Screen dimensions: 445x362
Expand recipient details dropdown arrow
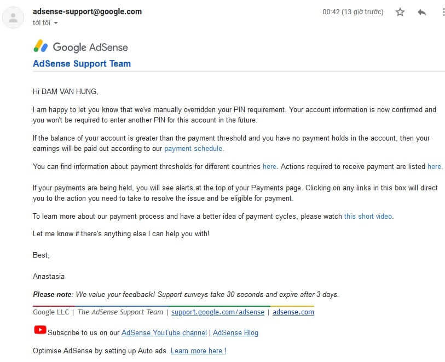(x=56, y=23)
